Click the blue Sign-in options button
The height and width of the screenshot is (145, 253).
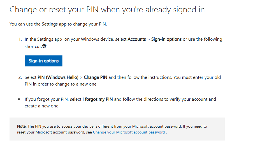[x=44, y=61]
